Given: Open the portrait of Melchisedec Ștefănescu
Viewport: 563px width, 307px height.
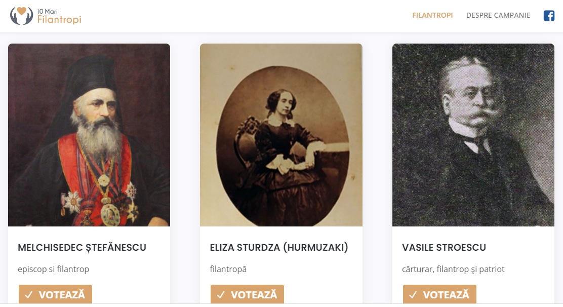Looking at the screenshot, I should pyautogui.click(x=89, y=135).
